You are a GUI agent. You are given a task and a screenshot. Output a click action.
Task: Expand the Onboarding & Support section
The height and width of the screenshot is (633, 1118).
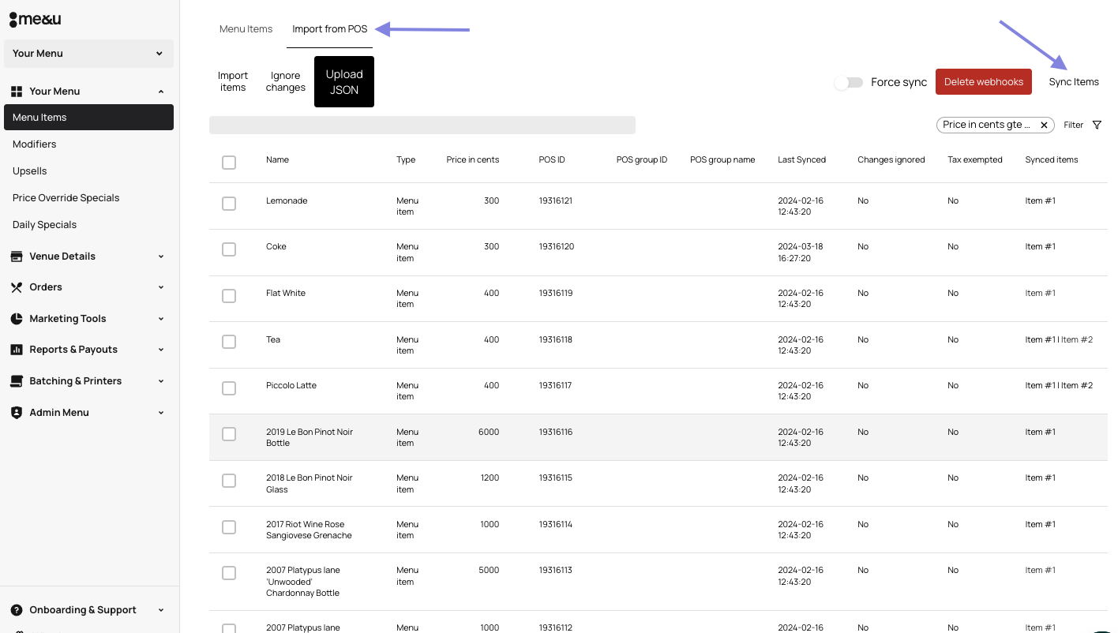coord(161,610)
